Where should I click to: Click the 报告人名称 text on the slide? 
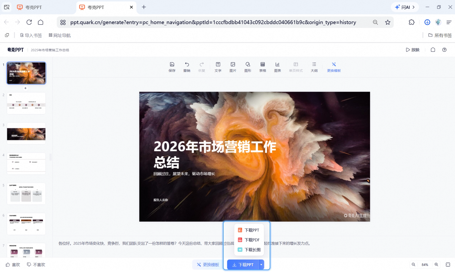[x=161, y=200]
